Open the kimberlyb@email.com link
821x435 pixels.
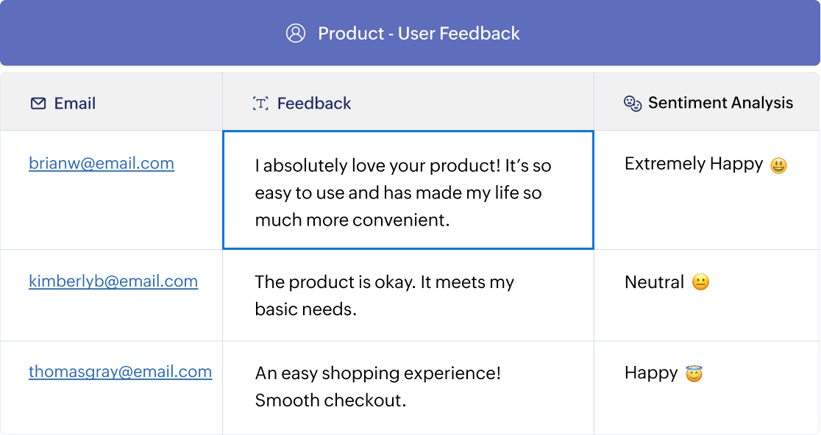(x=113, y=281)
